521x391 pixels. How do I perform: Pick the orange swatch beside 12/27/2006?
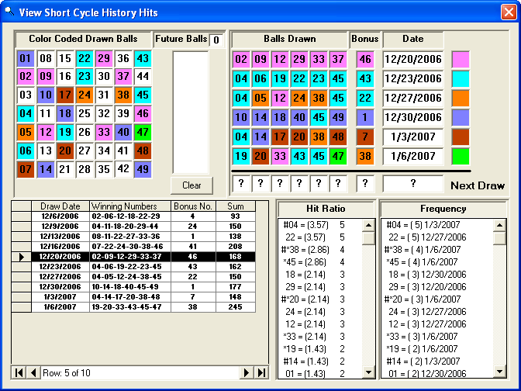point(461,99)
